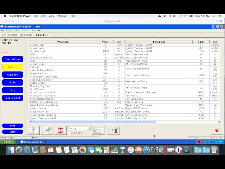Image resolution: width=225 pixels, height=169 pixels.
Task: Select the Injection Volume parameter row
Action: click(x=77, y=108)
